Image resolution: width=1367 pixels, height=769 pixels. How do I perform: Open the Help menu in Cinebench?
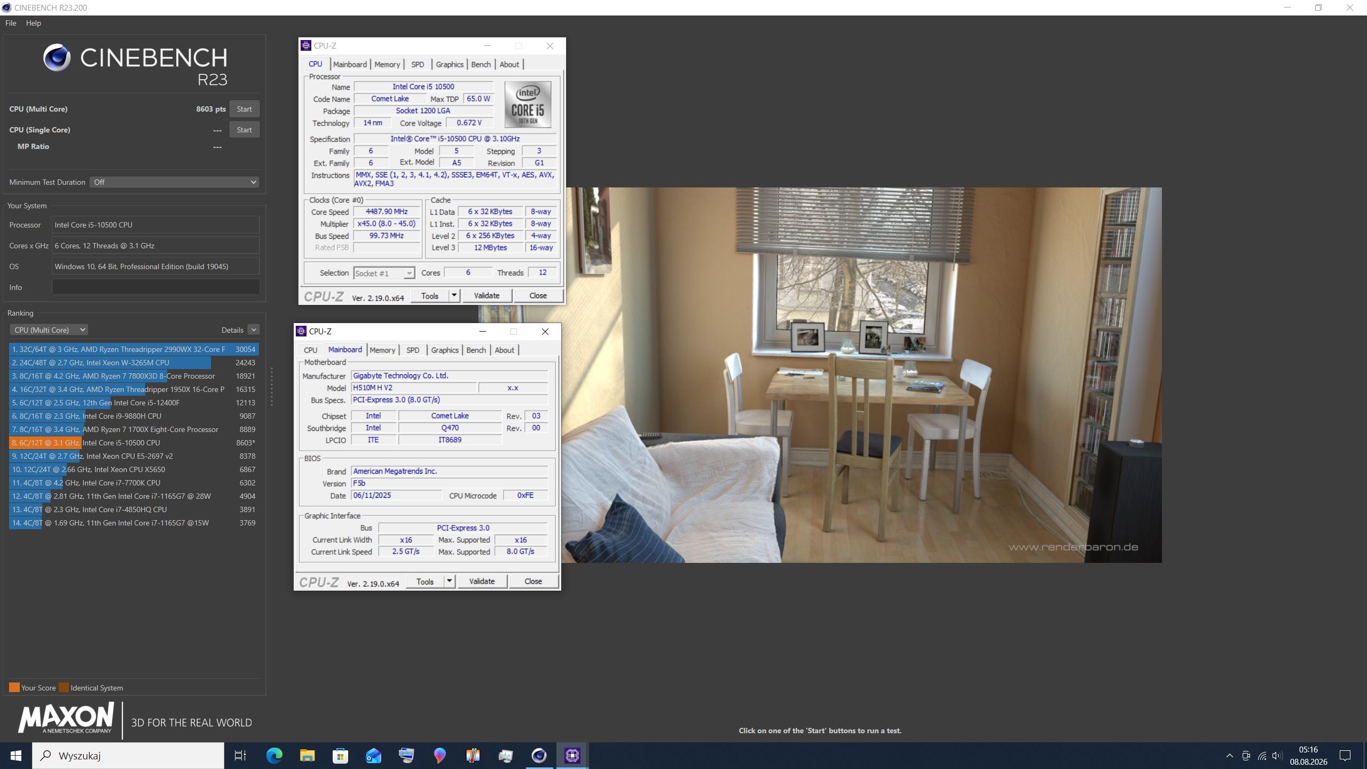pyautogui.click(x=33, y=23)
